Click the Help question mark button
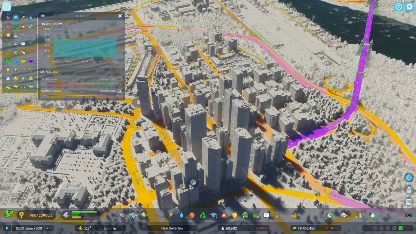416x234 pixels. (x=398, y=6)
